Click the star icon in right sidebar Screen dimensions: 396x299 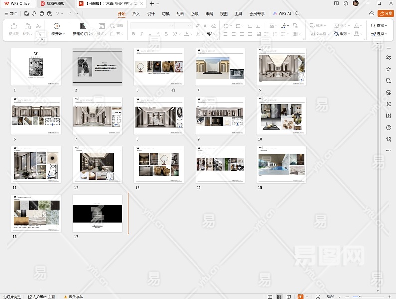click(389, 69)
